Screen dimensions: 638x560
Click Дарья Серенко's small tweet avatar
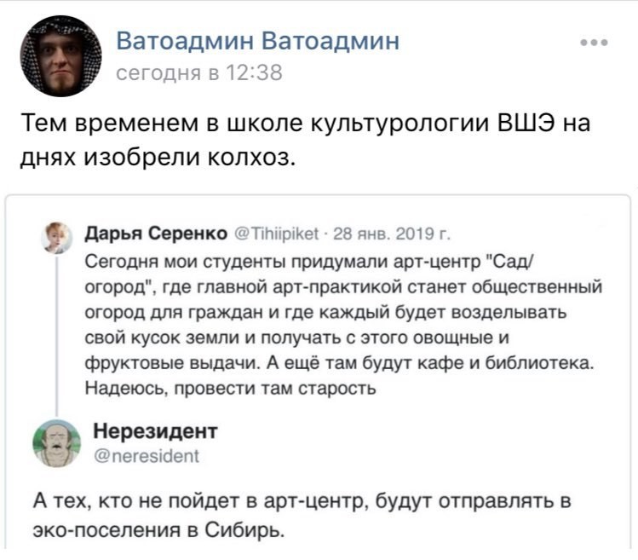(58, 237)
